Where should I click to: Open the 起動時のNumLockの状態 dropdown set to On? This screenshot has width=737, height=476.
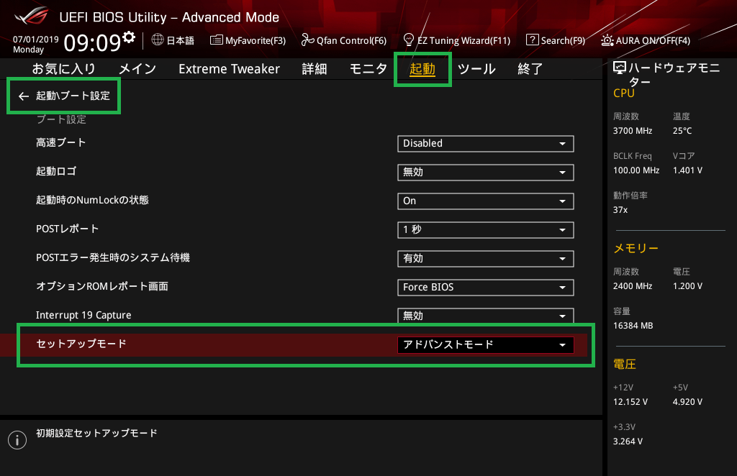(x=485, y=201)
